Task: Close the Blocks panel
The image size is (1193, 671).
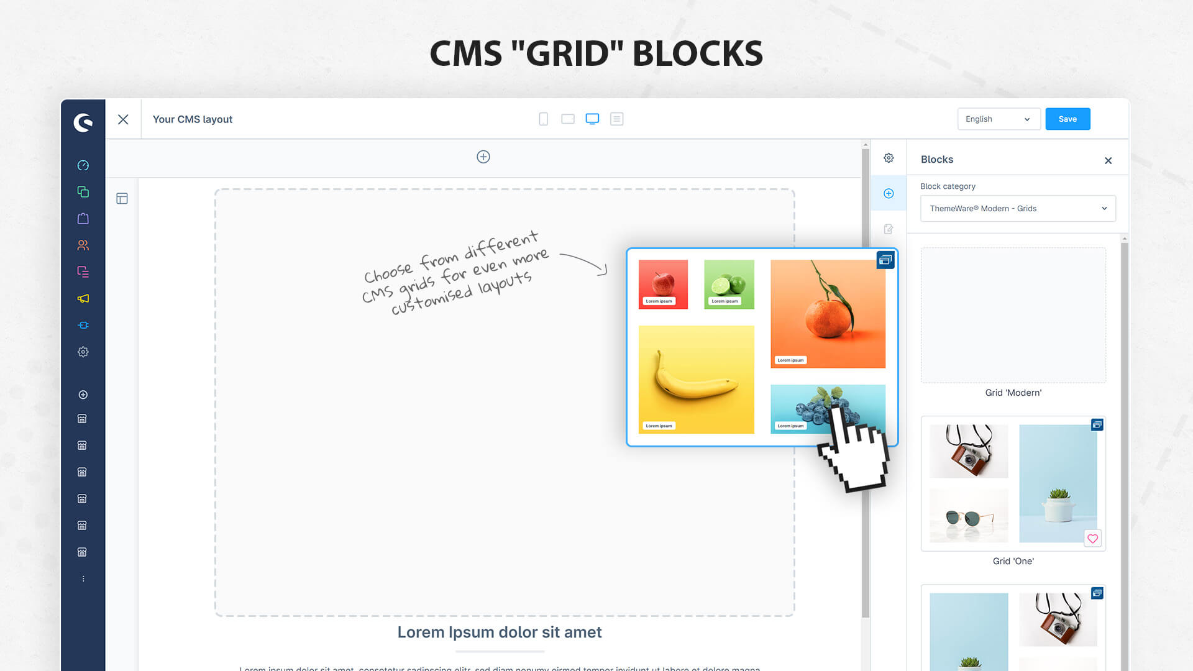Action: coord(1108,160)
